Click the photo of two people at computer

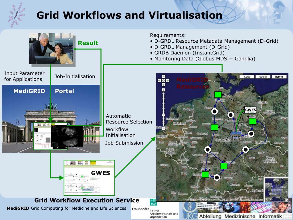[x=51, y=49]
